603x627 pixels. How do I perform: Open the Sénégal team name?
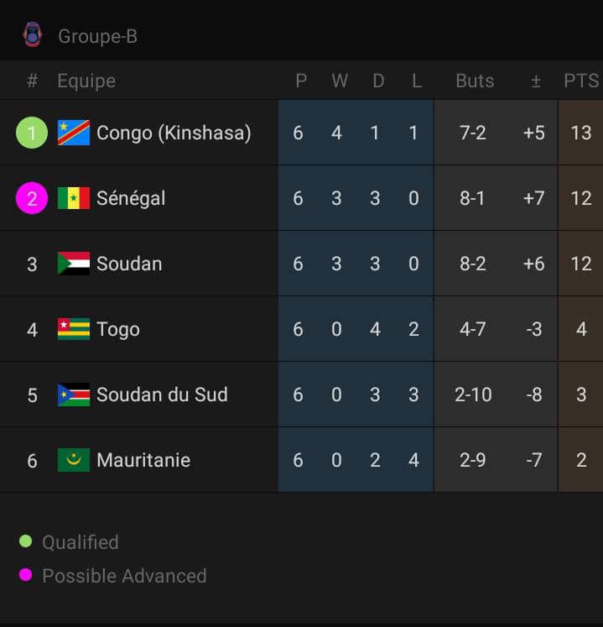(x=131, y=198)
